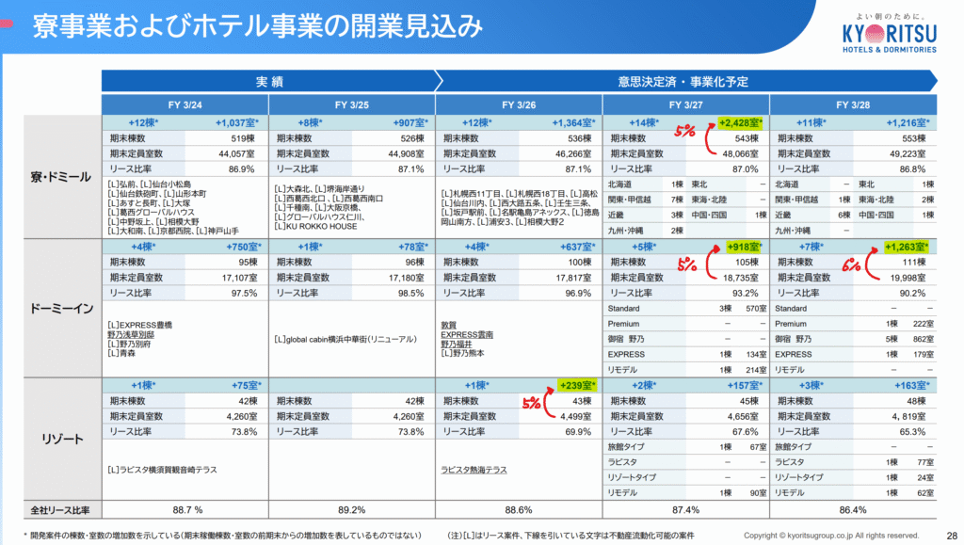Click the red 6% handwritten annotation
Screen dimensions: 964x545
tap(852, 264)
